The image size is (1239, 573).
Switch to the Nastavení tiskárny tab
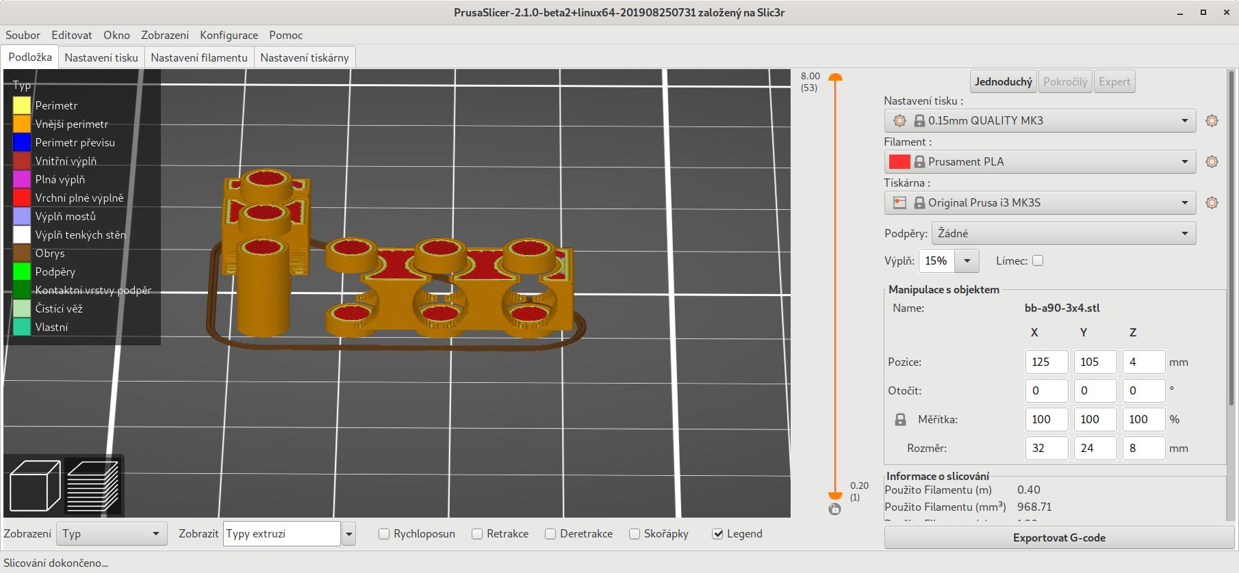(x=305, y=57)
